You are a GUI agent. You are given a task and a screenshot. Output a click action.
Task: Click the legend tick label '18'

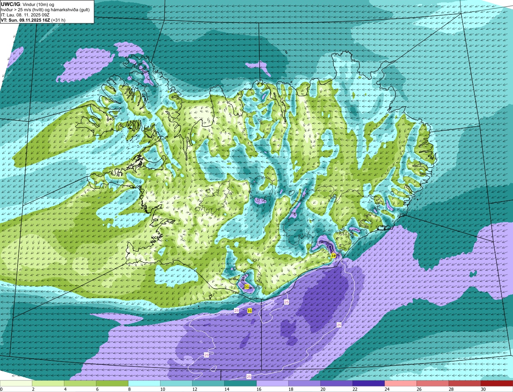pos(291,389)
